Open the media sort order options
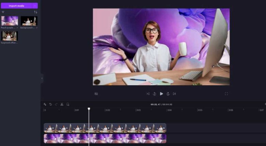The width and height of the screenshot is (266, 146). point(35,12)
